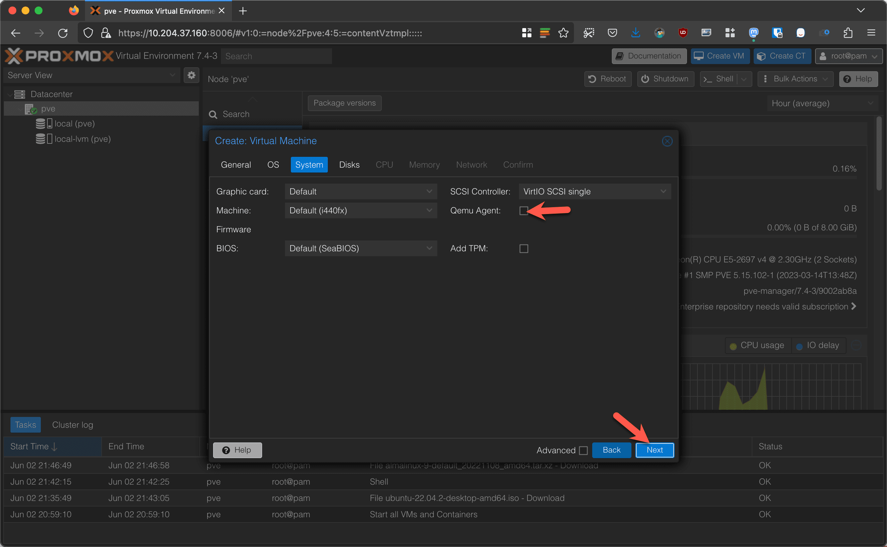Switch to the General tab

236,165
